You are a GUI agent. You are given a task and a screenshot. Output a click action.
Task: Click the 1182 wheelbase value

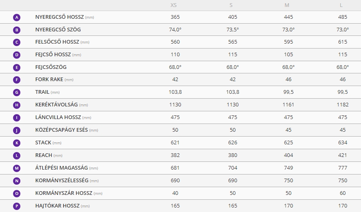pos(342,105)
